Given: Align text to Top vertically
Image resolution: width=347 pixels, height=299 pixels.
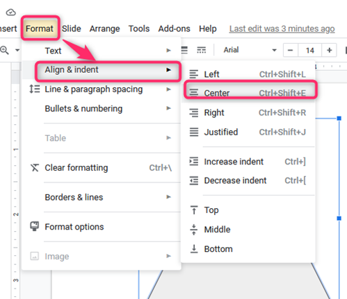Looking at the screenshot, I should (248, 210).
